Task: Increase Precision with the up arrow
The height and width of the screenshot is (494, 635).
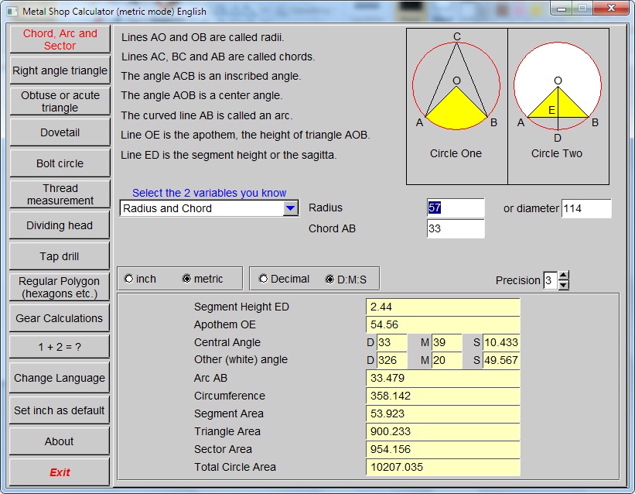Action: pos(563,275)
